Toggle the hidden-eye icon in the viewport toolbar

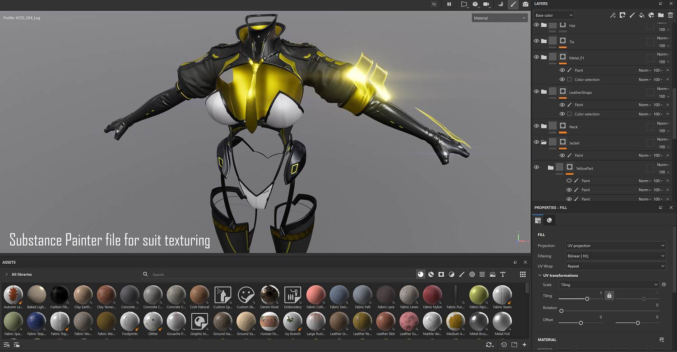point(434,4)
